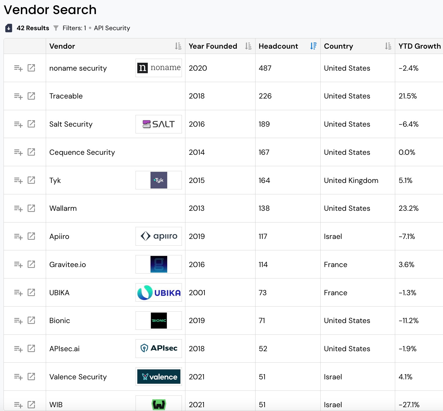443x411 pixels.
Task: Add Gravitee.io to list
Action: coord(18,265)
